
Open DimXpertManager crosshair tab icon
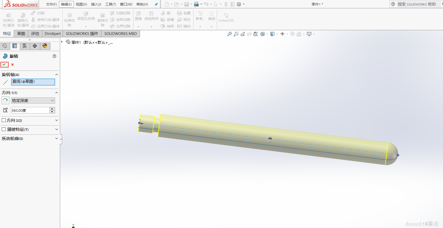point(35,46)
